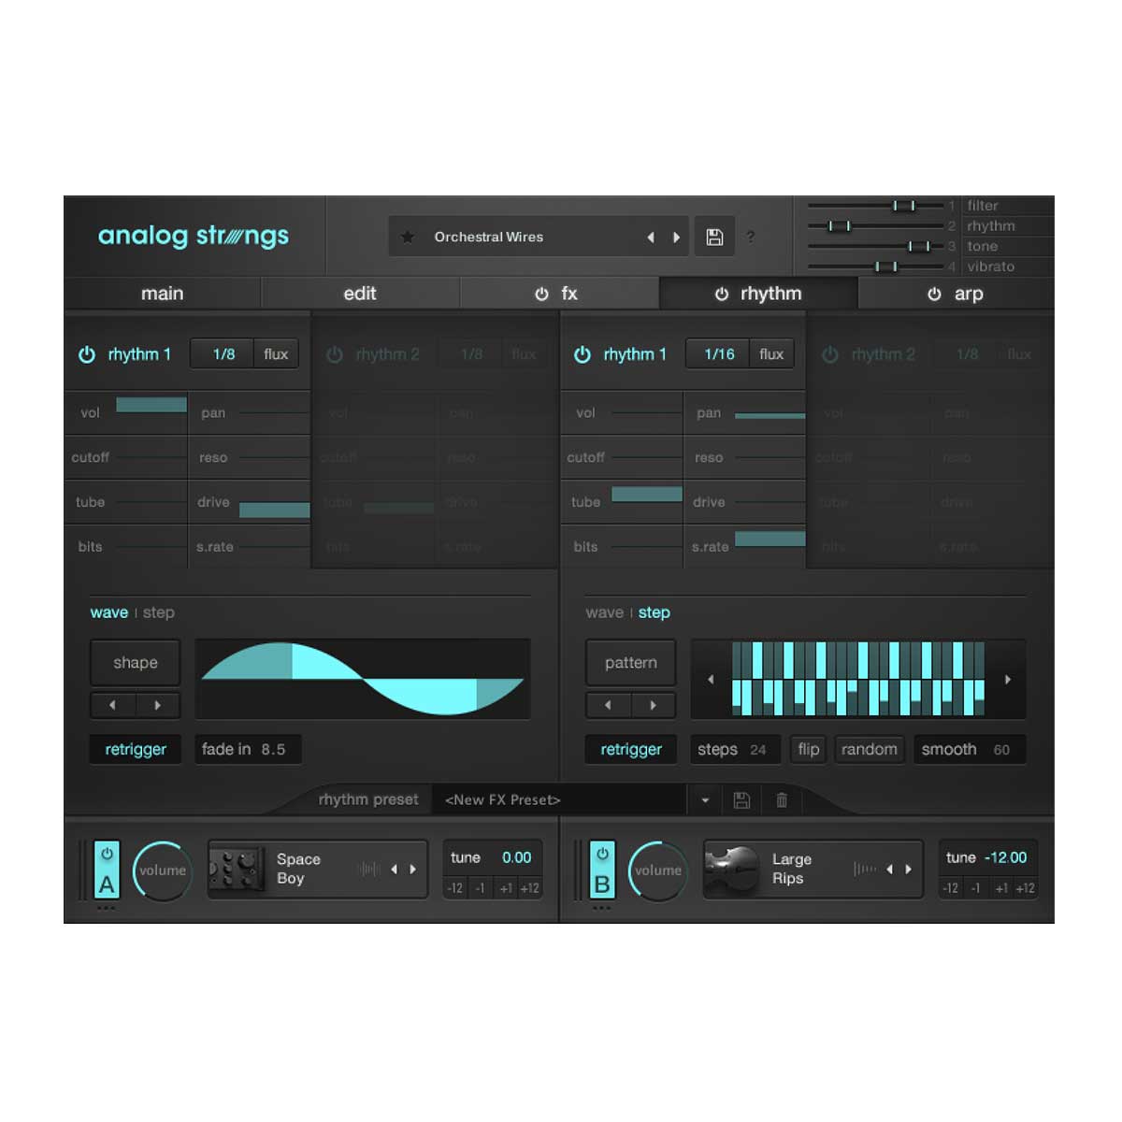Click the star favorite icon beside Orchestral Wires
This screenshot has height=1122, width=1122.
(x=407, y=237)
